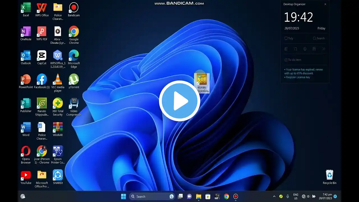Open File Explorer from the taskbar

click(199, 196)
